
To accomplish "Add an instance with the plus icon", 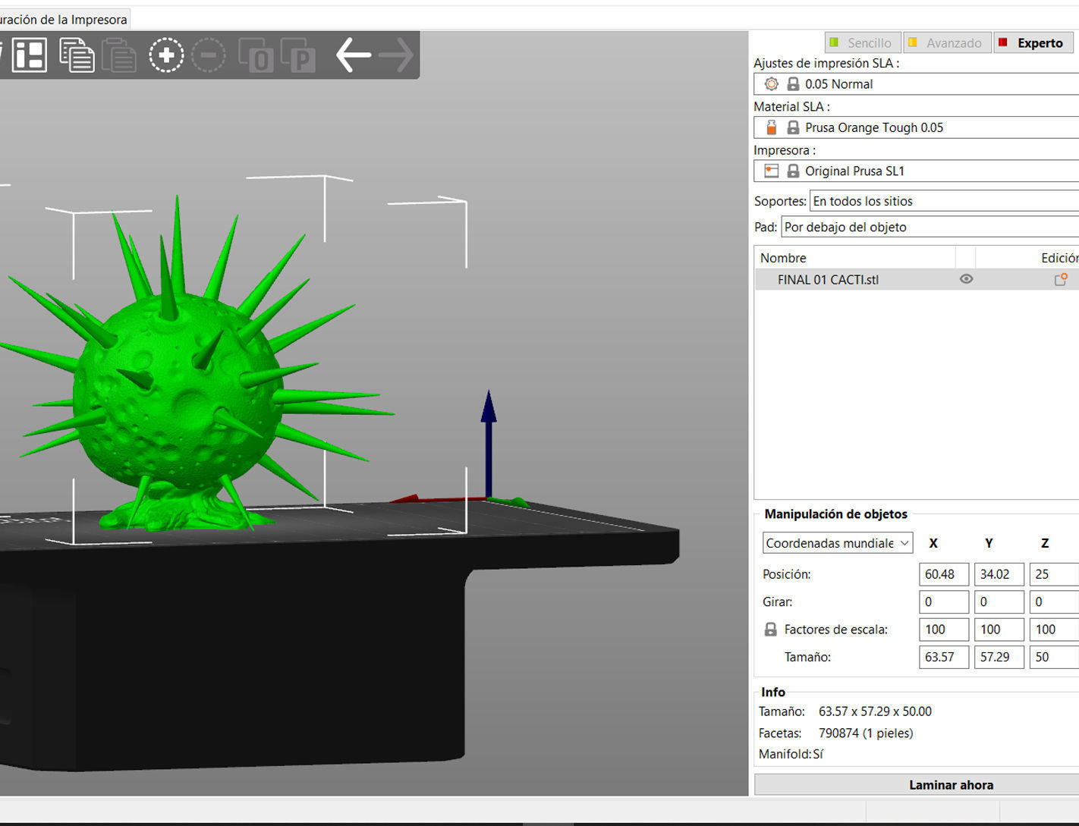I will pyautogui.click(x=166, y=55).
